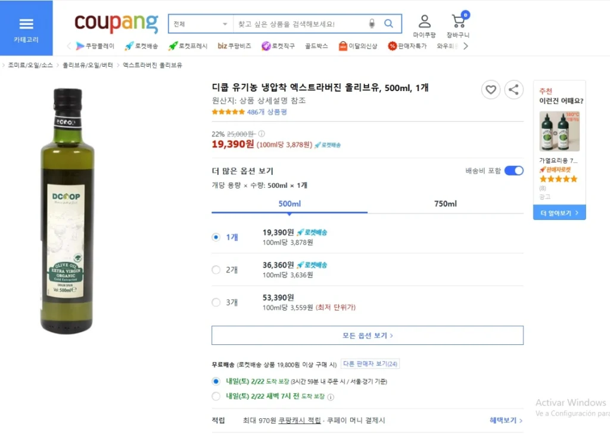Open the shopping cart 장바구니 icon
The width and height of the screenshot is (610, 436).
458,24
